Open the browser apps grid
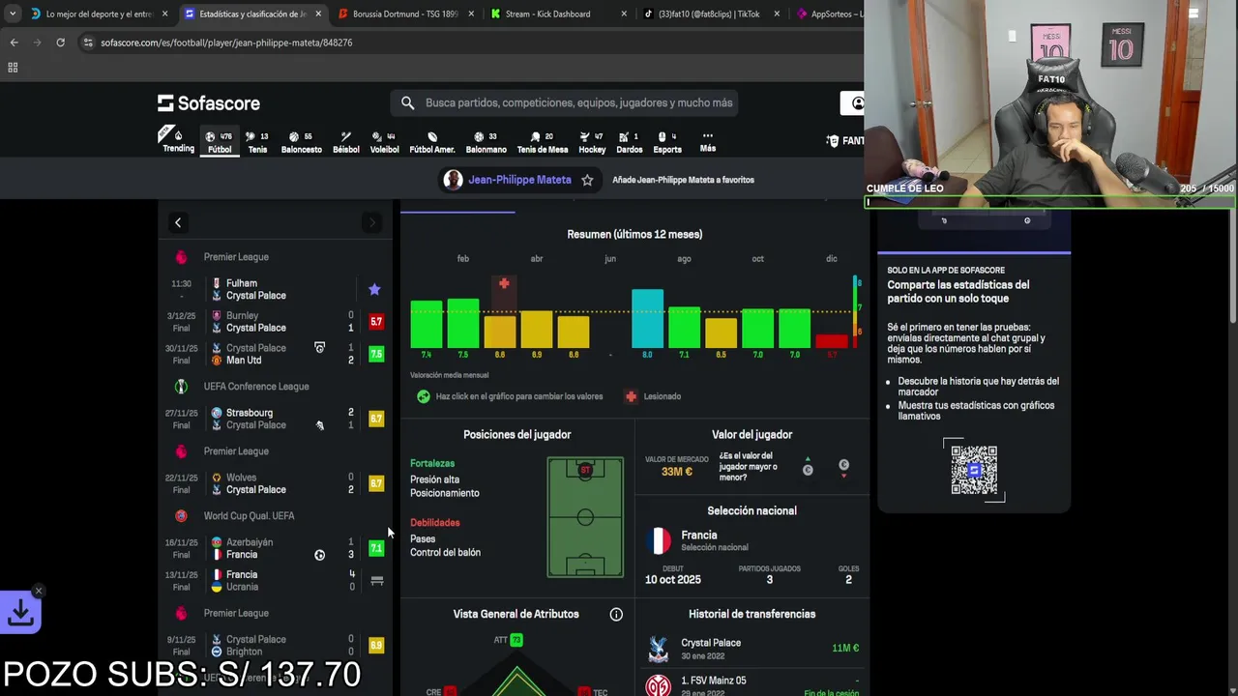 pyautogui.click(x=13, y=68)
